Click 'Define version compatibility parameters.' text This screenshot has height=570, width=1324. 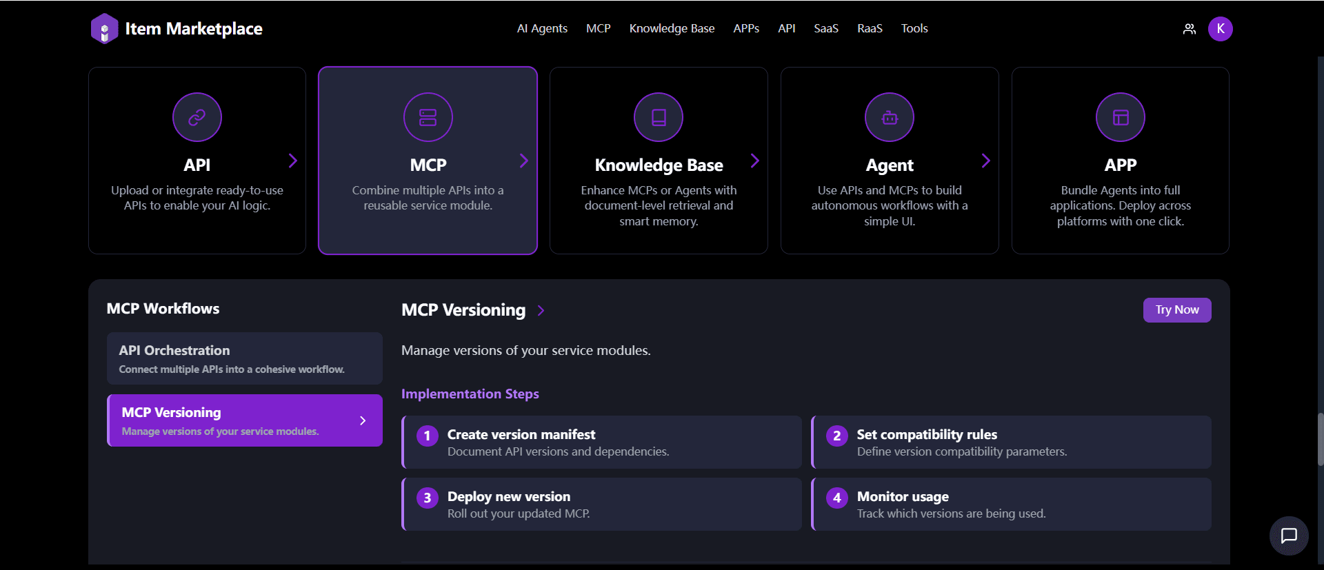(962, 451)
